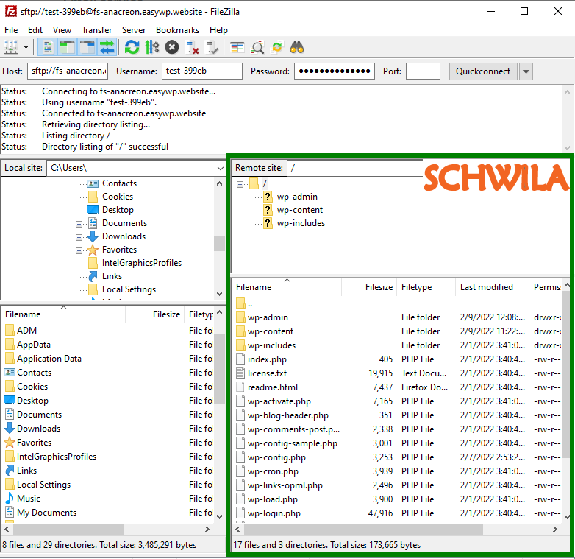
Task: Reconnect to last server icon
Action: click(212, 47)
